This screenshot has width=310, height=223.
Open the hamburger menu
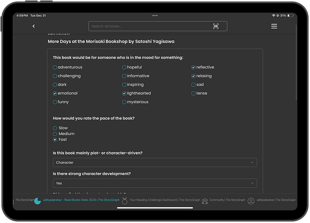tap(274, 26)
